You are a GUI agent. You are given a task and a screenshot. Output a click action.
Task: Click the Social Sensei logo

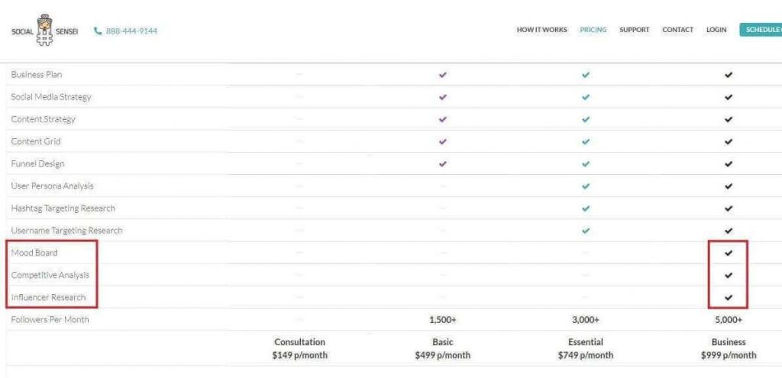point(44,31)
